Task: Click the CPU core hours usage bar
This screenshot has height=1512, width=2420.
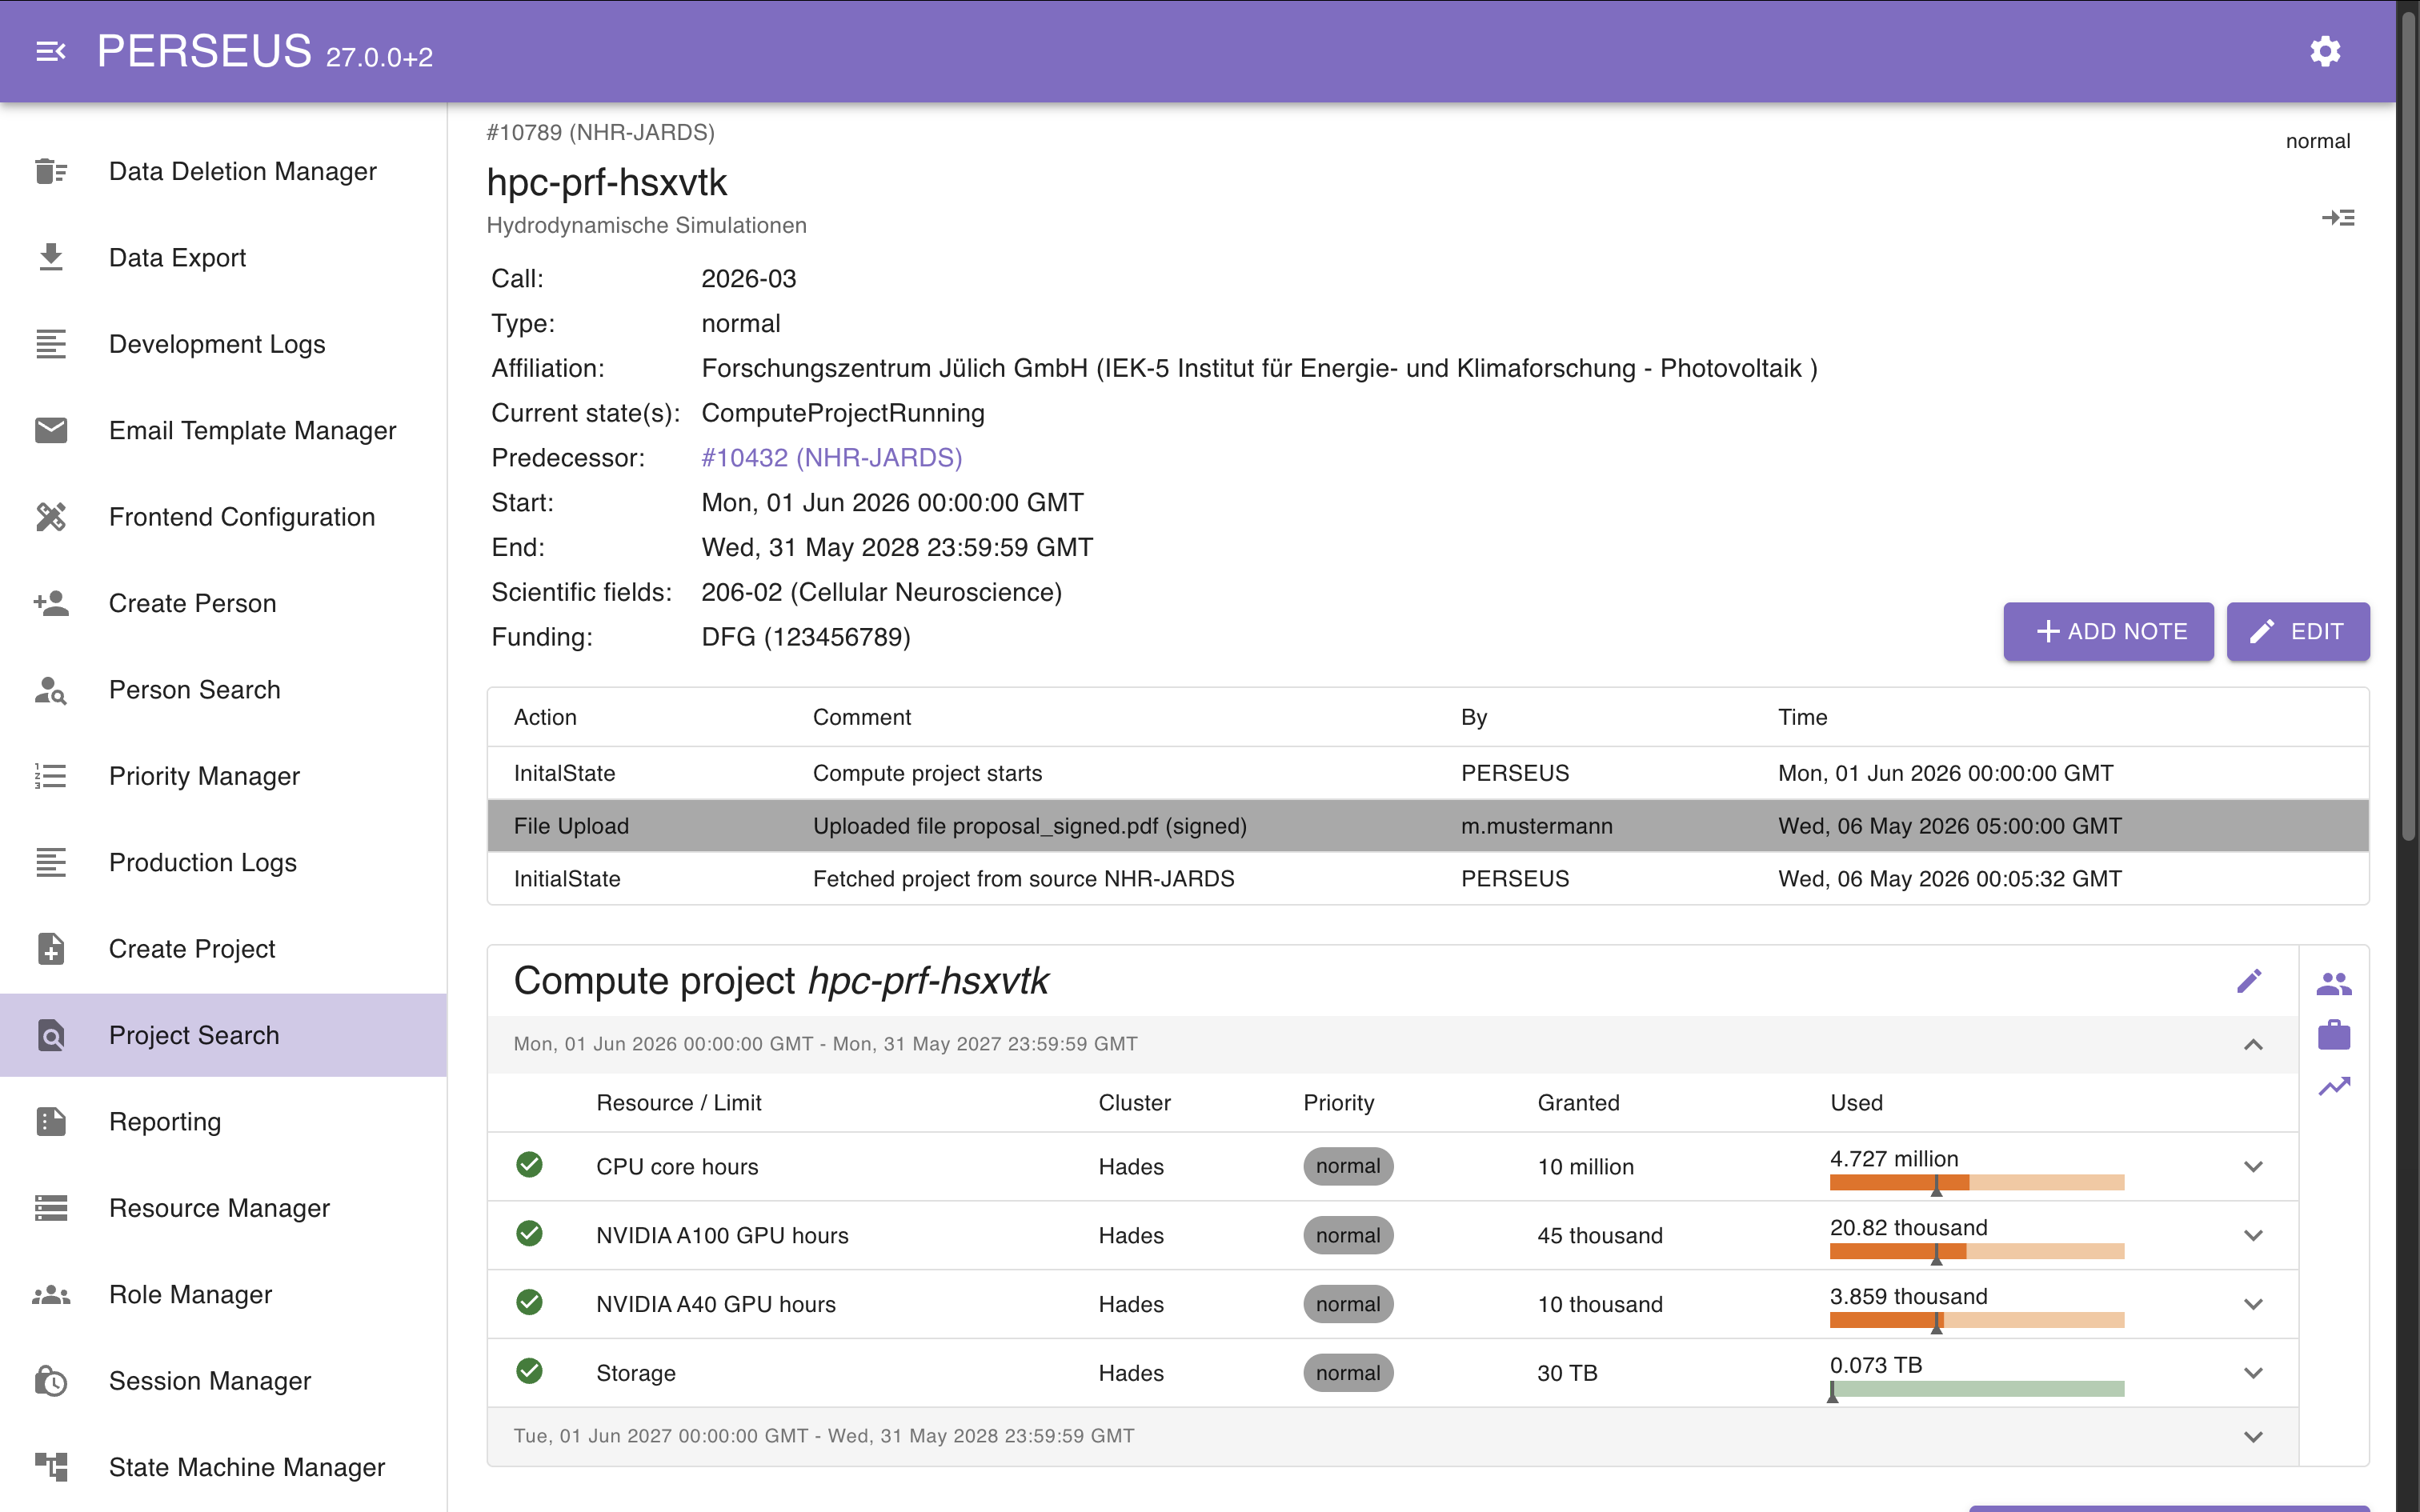Action: (1976, 1183)
